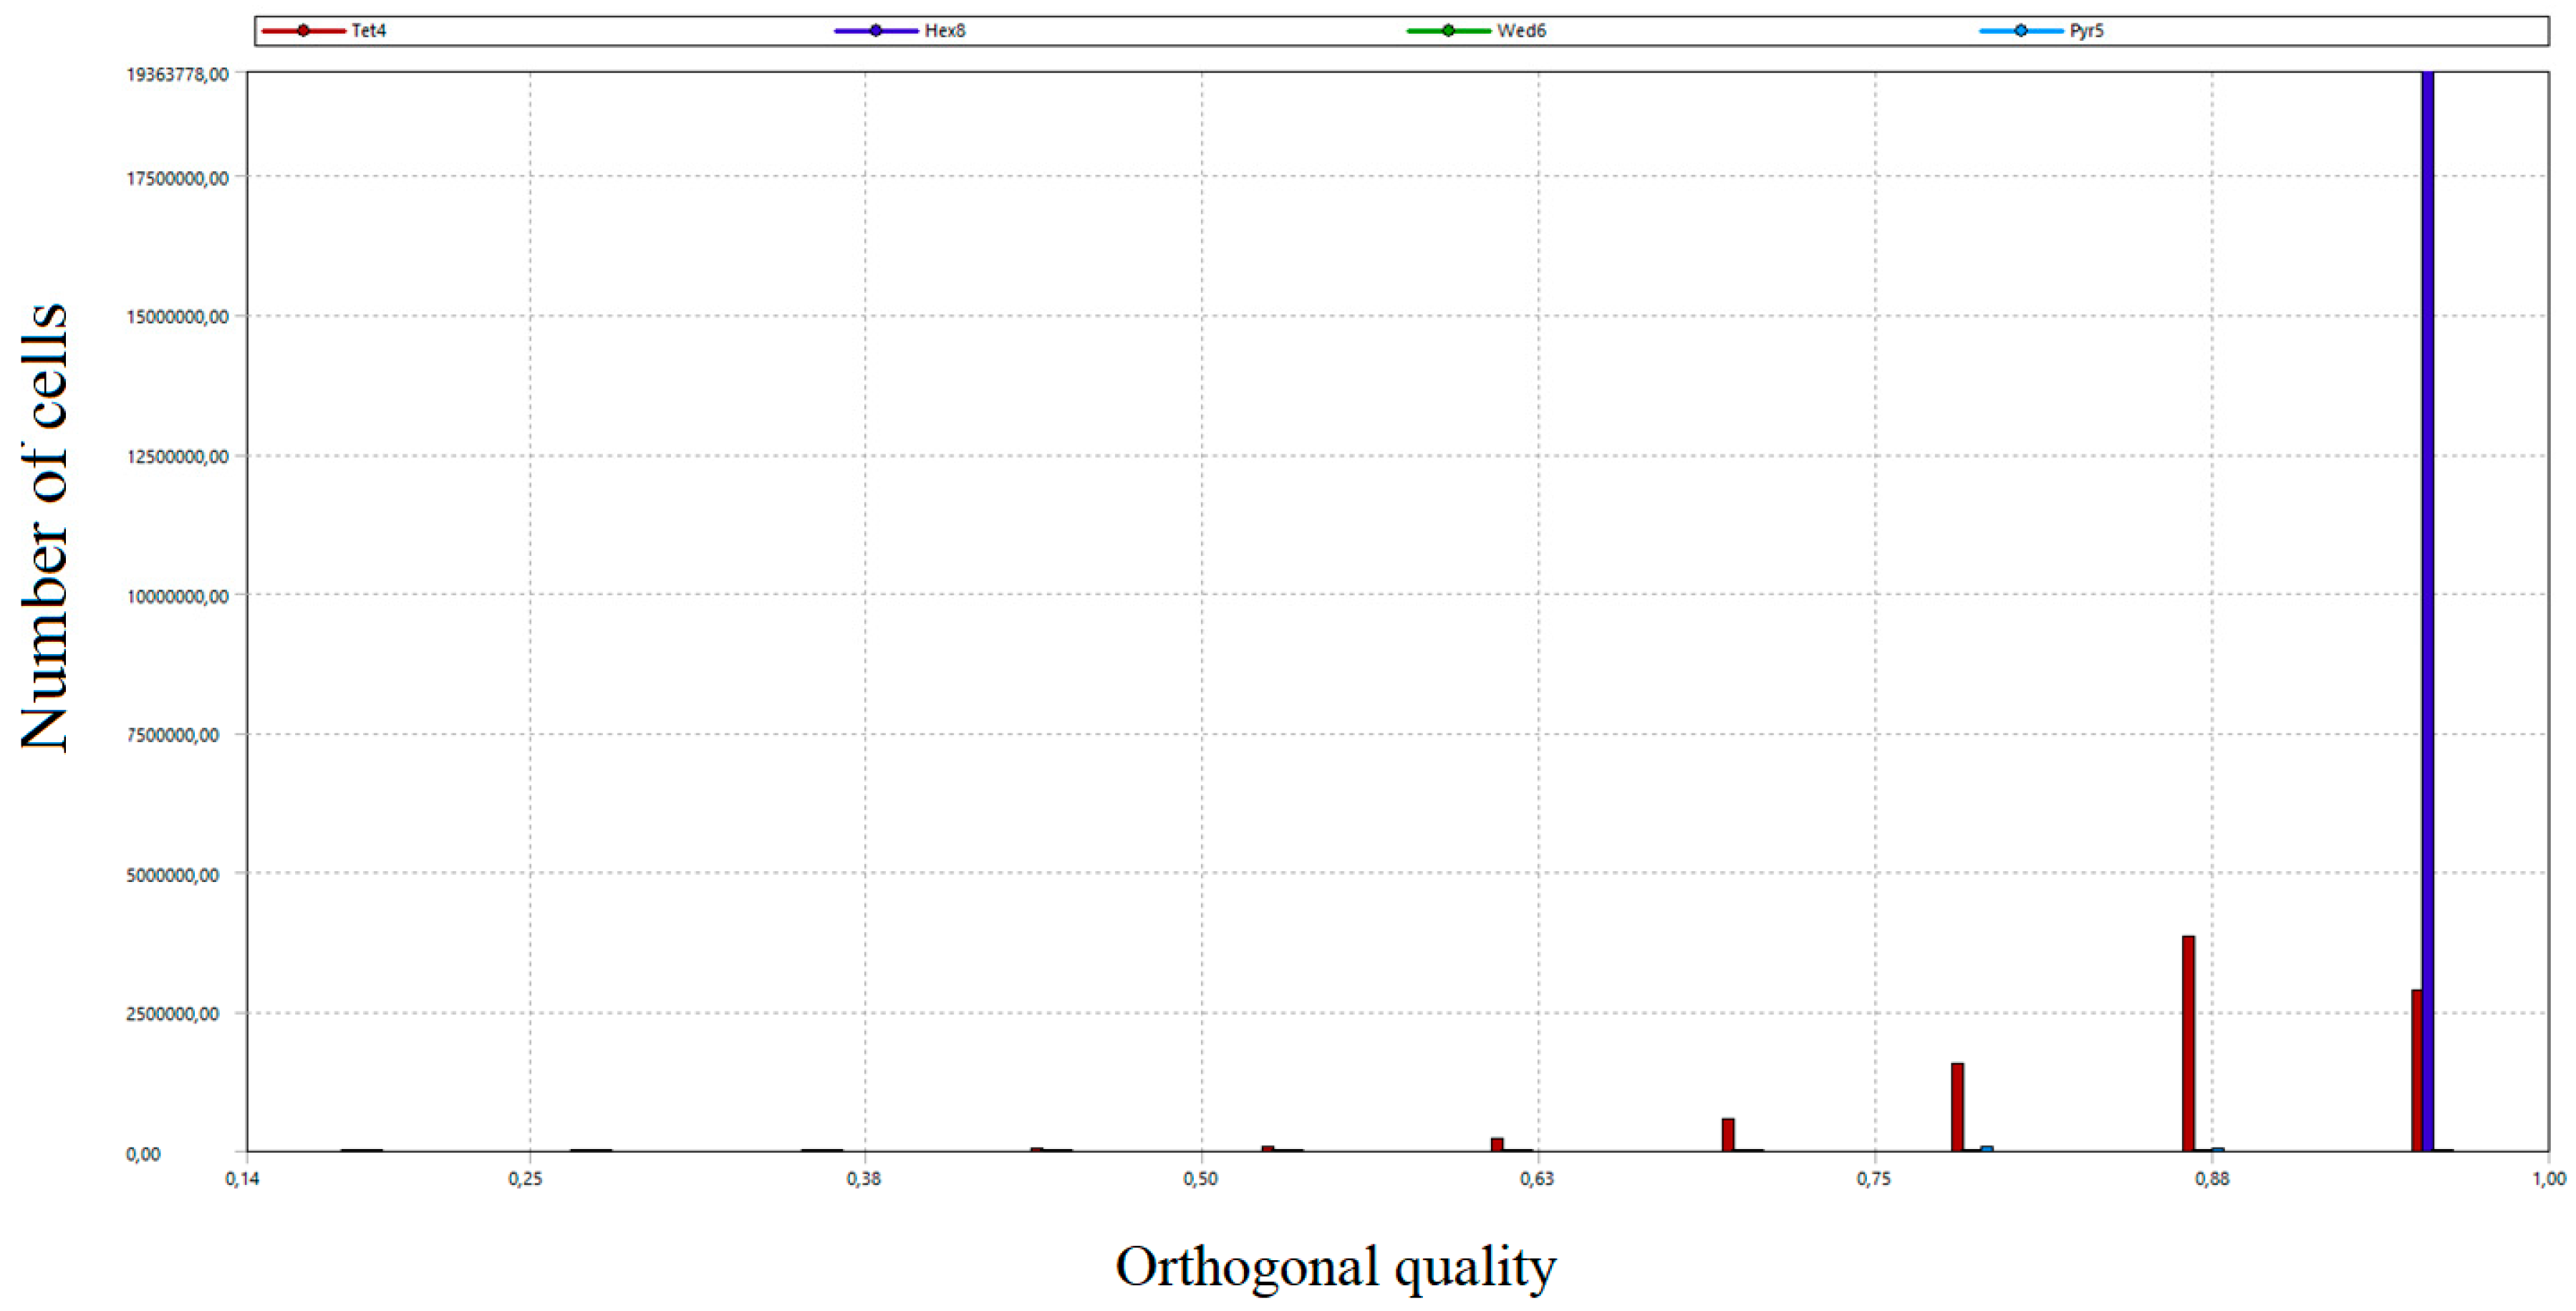Viewport: 2576px width, 1311px height.
Task: Select the Tet4 legend label text
Action: click(369, 31)
